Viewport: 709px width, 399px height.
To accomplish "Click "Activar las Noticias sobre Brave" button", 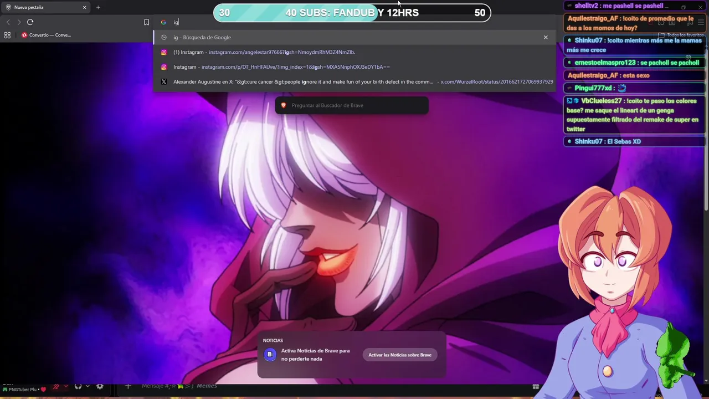I will [400, 355].
